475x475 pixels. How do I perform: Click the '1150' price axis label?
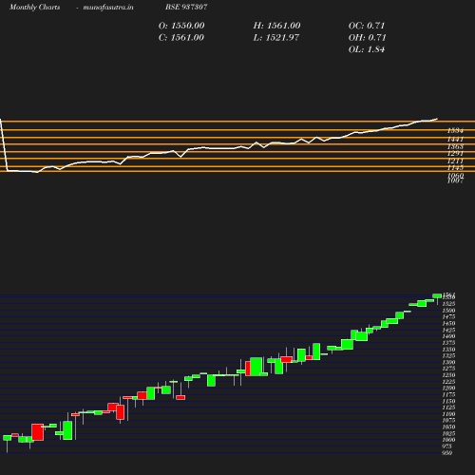click(448, 401)
